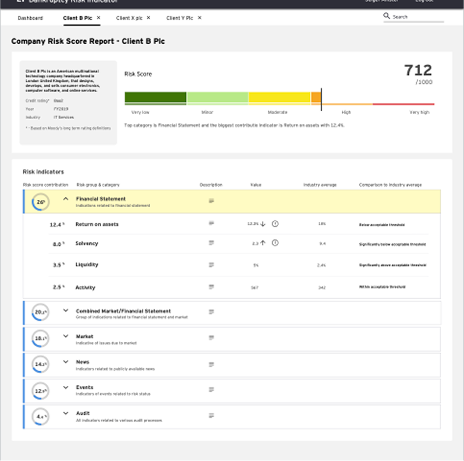Image resolution: width=464 pixels, height=461 pixels.
Task: Open description icon for Activity
Action: 212,287
